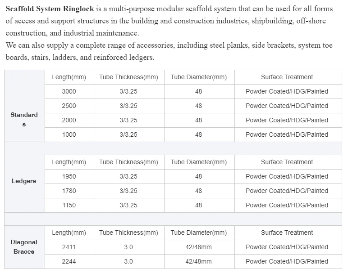Select the 2000 length cell

[x=69, y=120]
